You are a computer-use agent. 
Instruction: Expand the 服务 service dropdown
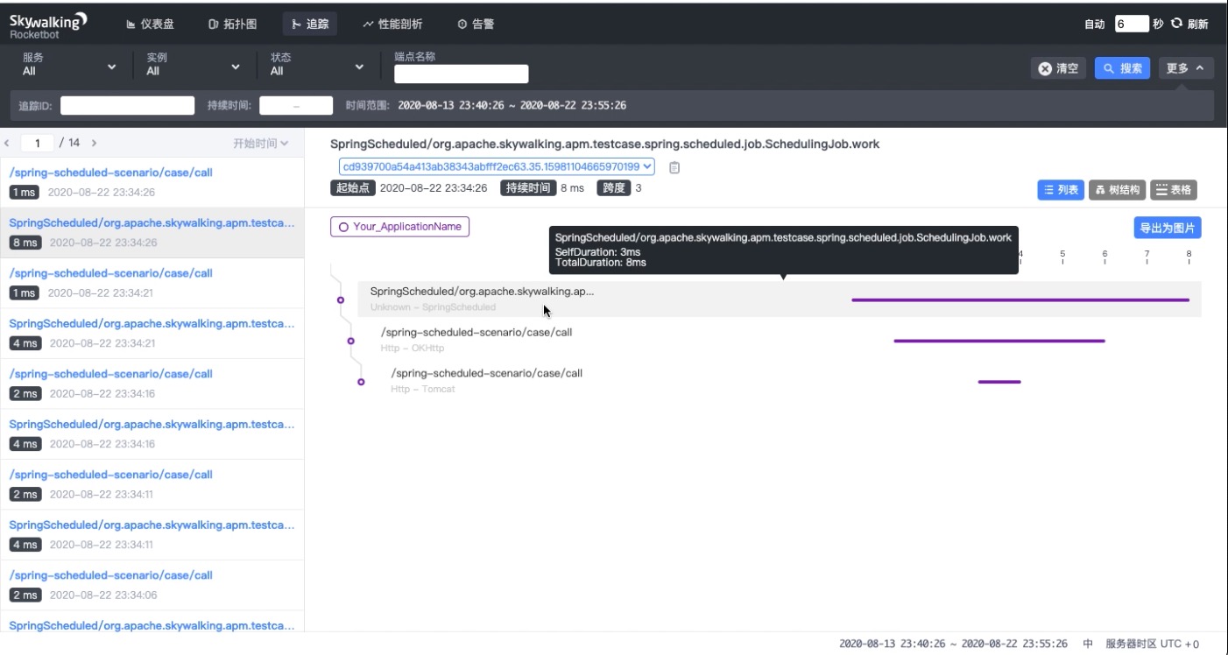point(69,65)
